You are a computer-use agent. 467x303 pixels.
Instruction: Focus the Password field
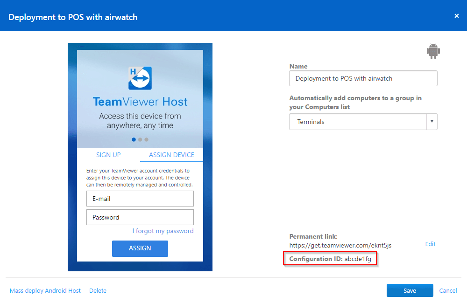pos(140,217)
